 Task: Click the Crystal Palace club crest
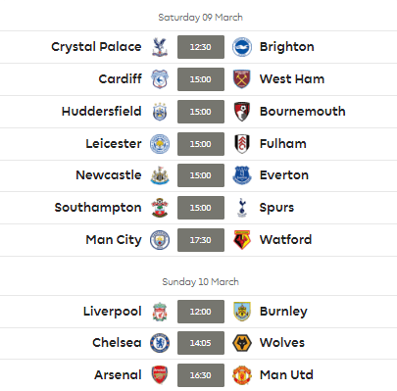(160, 47)
